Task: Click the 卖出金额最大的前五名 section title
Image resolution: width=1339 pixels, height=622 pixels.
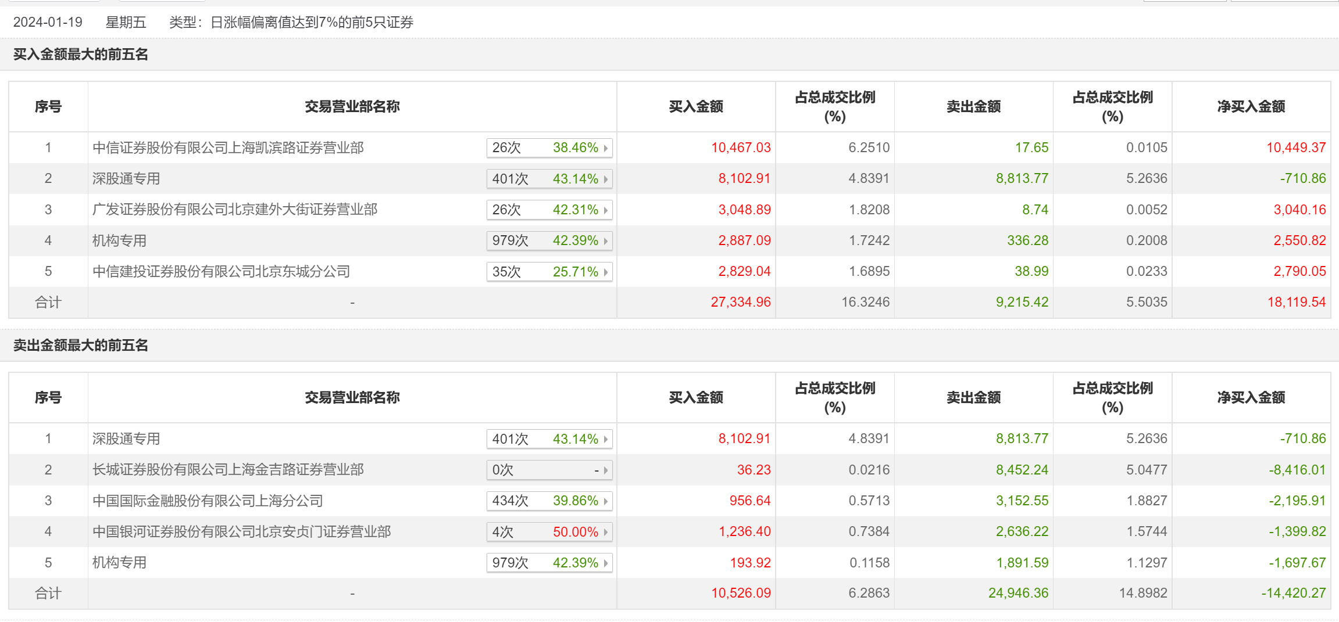Action: point(81,346)
